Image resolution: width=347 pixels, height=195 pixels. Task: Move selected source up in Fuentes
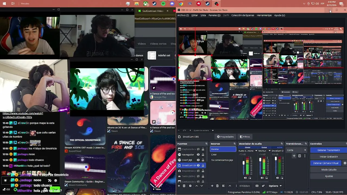pos(197,186)
